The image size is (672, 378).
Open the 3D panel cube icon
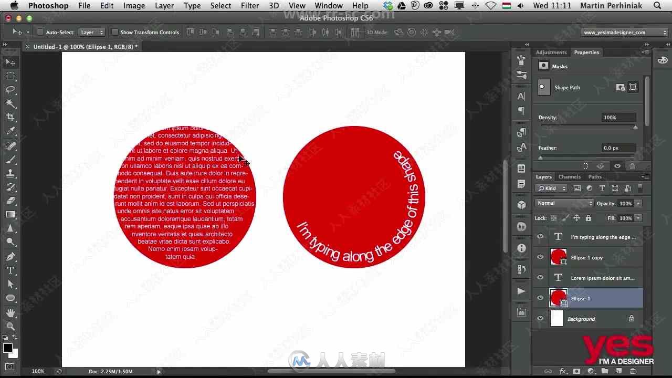tap(521, 205)
